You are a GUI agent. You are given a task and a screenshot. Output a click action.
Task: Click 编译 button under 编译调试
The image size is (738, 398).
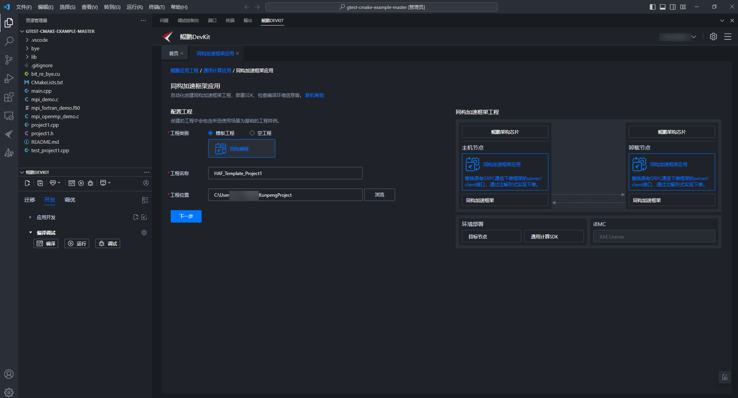[x=46, y=243]
